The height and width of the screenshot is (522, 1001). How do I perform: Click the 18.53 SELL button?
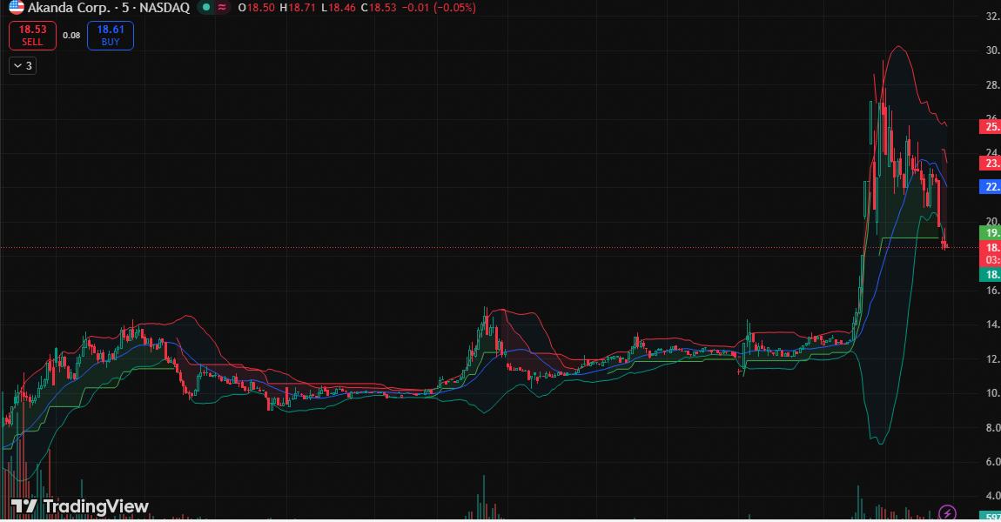pyautogui.click(x=32, y=36)
